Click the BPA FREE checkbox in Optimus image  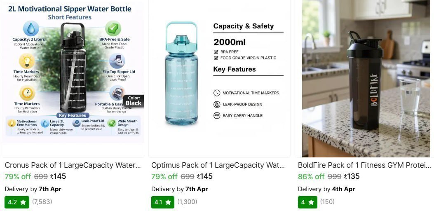pos(216,52)
